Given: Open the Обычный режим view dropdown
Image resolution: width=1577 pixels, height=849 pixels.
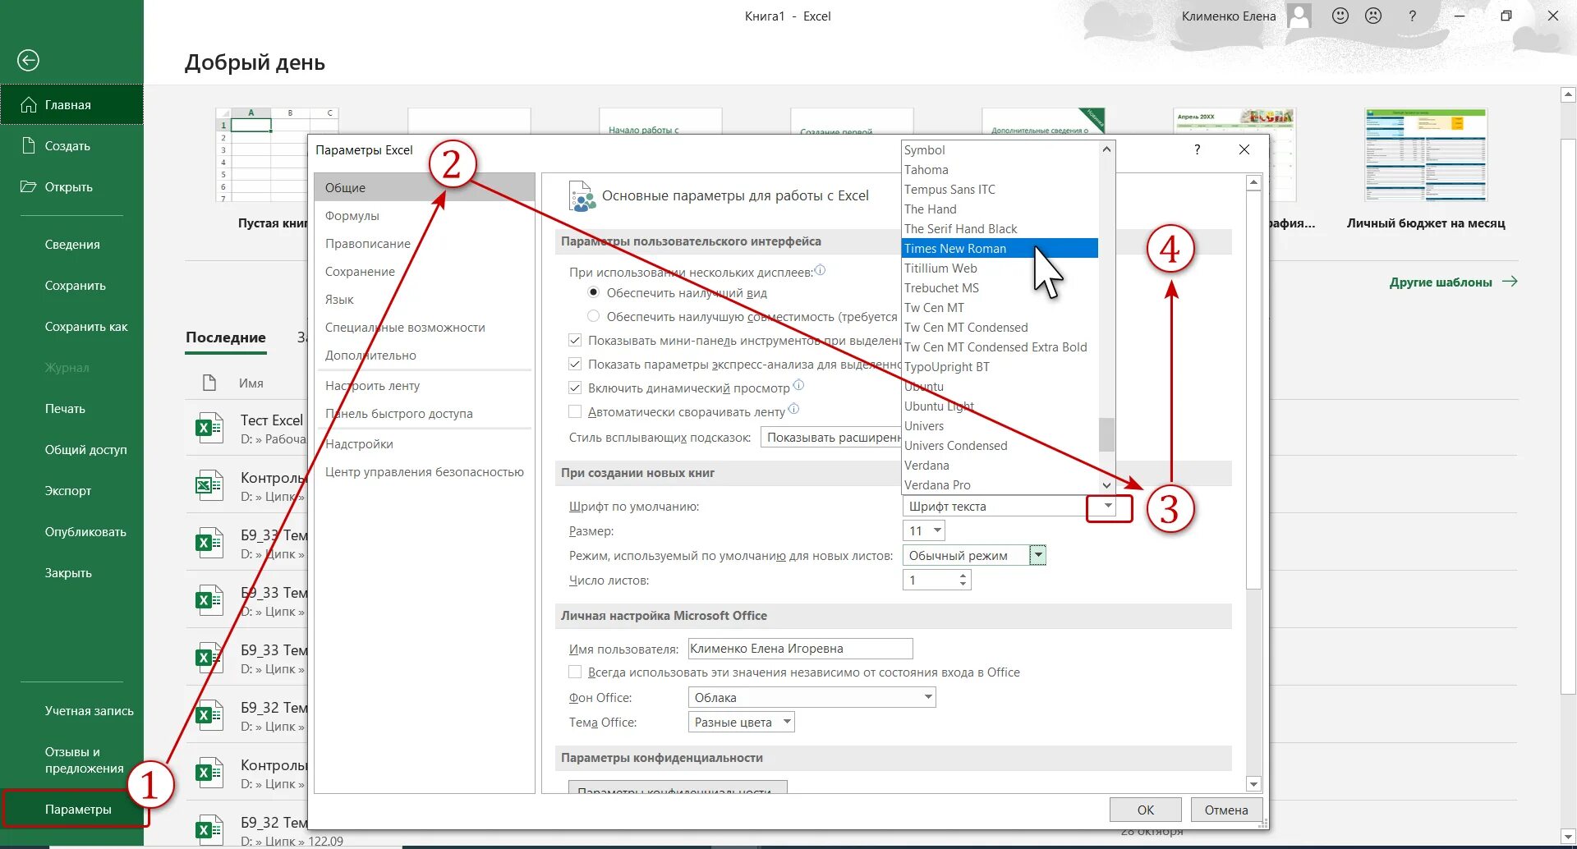Looking at the screenshot, I should click(x=1038, y=556).
